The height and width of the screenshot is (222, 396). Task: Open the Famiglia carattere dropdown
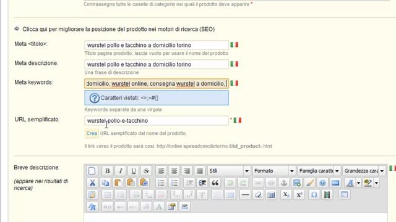(x=319, y=171)
